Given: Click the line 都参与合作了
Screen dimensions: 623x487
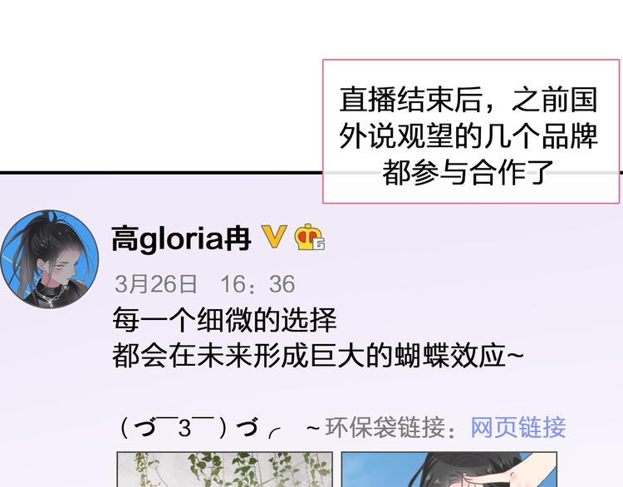Looking at the screenshot, I should [x=468, y=172].
